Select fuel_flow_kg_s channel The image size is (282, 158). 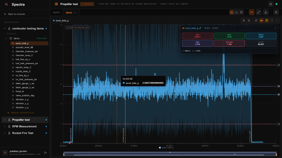click(29, 59)
